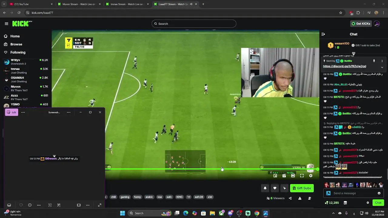
Task: Click the moderator user icon near viewers
Action: [x=309, y=198]
